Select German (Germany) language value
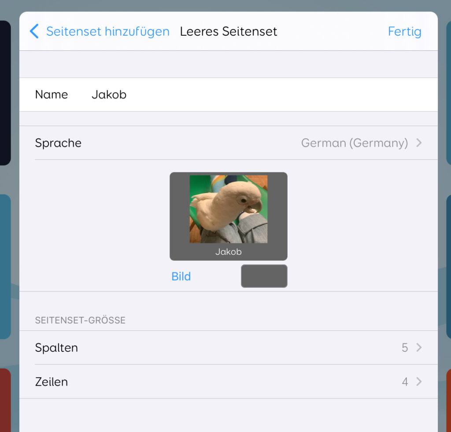 (355, 143)
